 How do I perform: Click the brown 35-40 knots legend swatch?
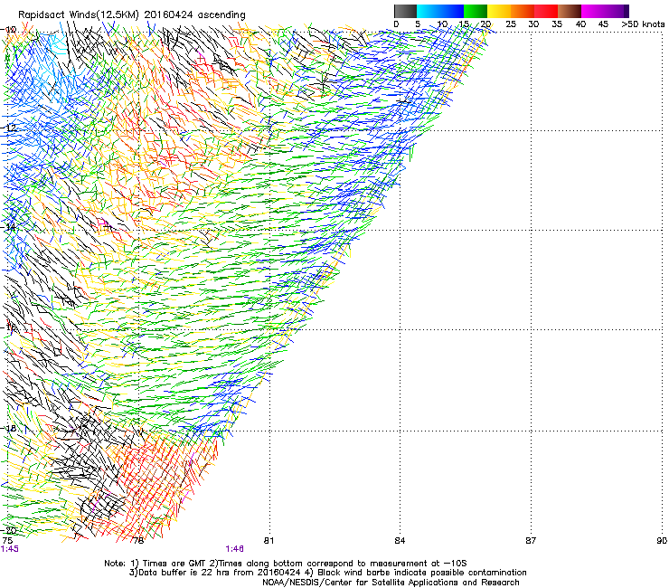point(570,11)
